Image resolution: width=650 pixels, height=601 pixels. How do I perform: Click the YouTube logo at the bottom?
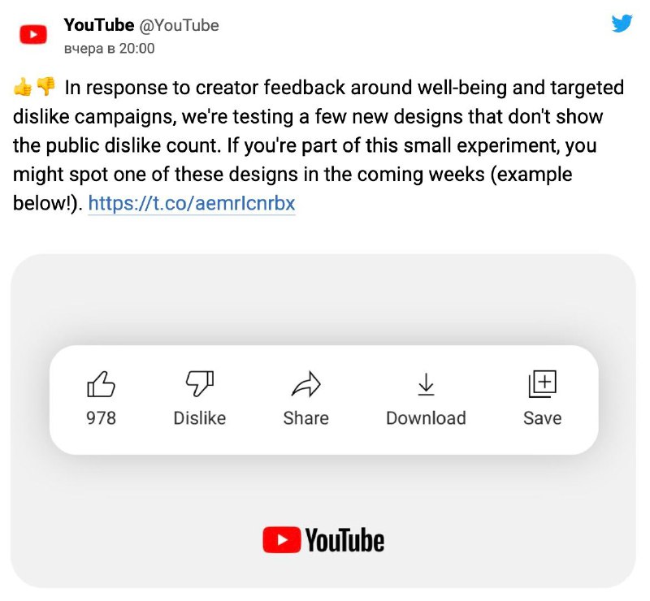pyautogui.click(x=323, y=538)
